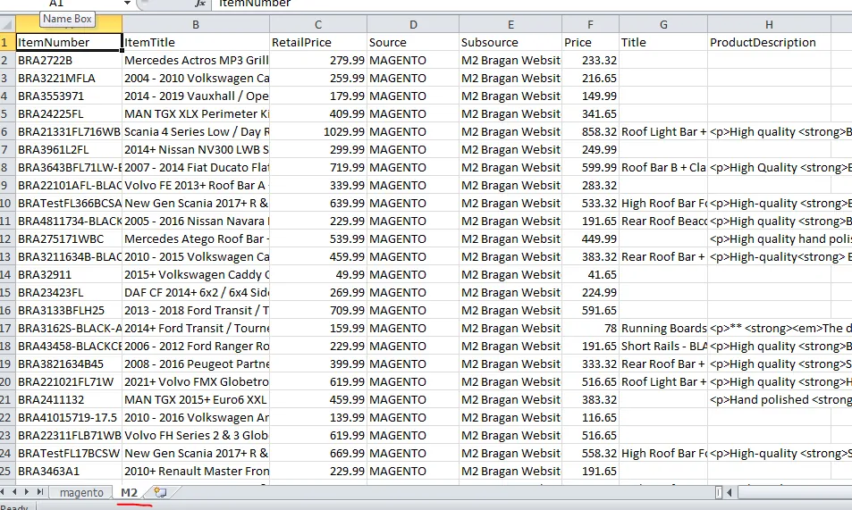Click the 2007 - 2014 Fiat Ducato title cell
Screen dimensions: 852x510
coord(196,167)
